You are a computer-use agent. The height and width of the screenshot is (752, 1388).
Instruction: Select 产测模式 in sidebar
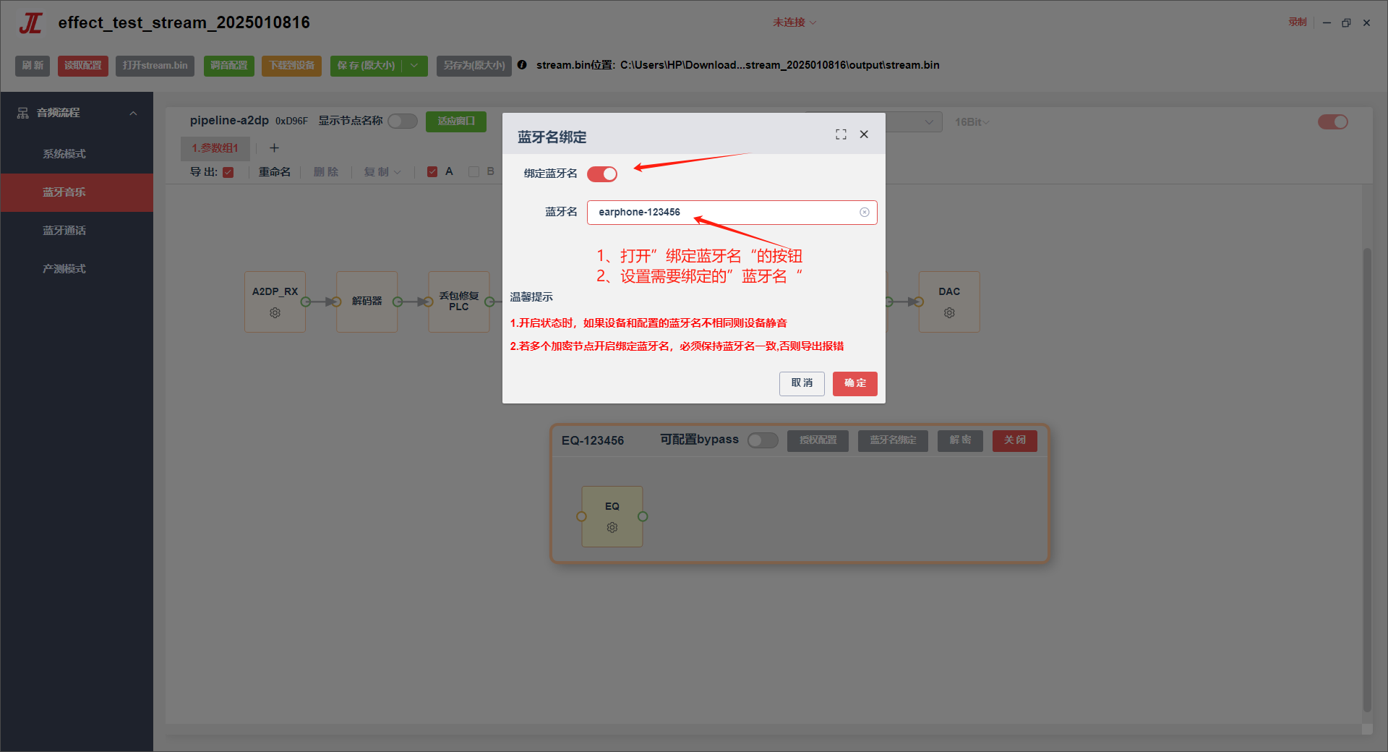pyautogui.click(x=77, y=269)
